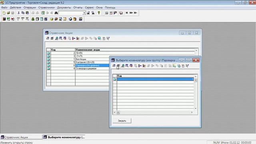Open the Файл menu
The image size is (256, 144).
4,8
